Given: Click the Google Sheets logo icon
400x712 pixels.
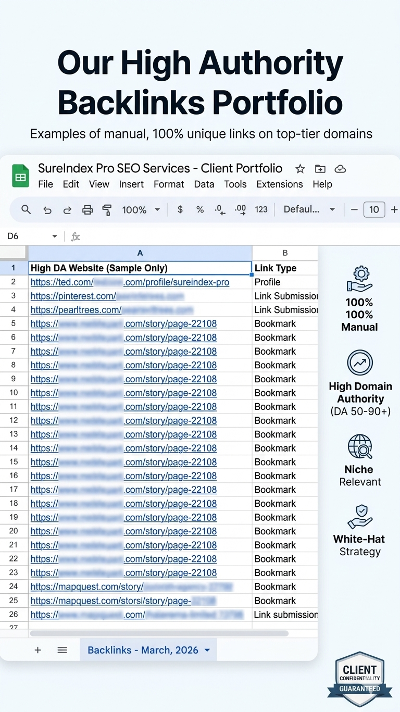Looking at the screenshot, I should pos(20,176).
